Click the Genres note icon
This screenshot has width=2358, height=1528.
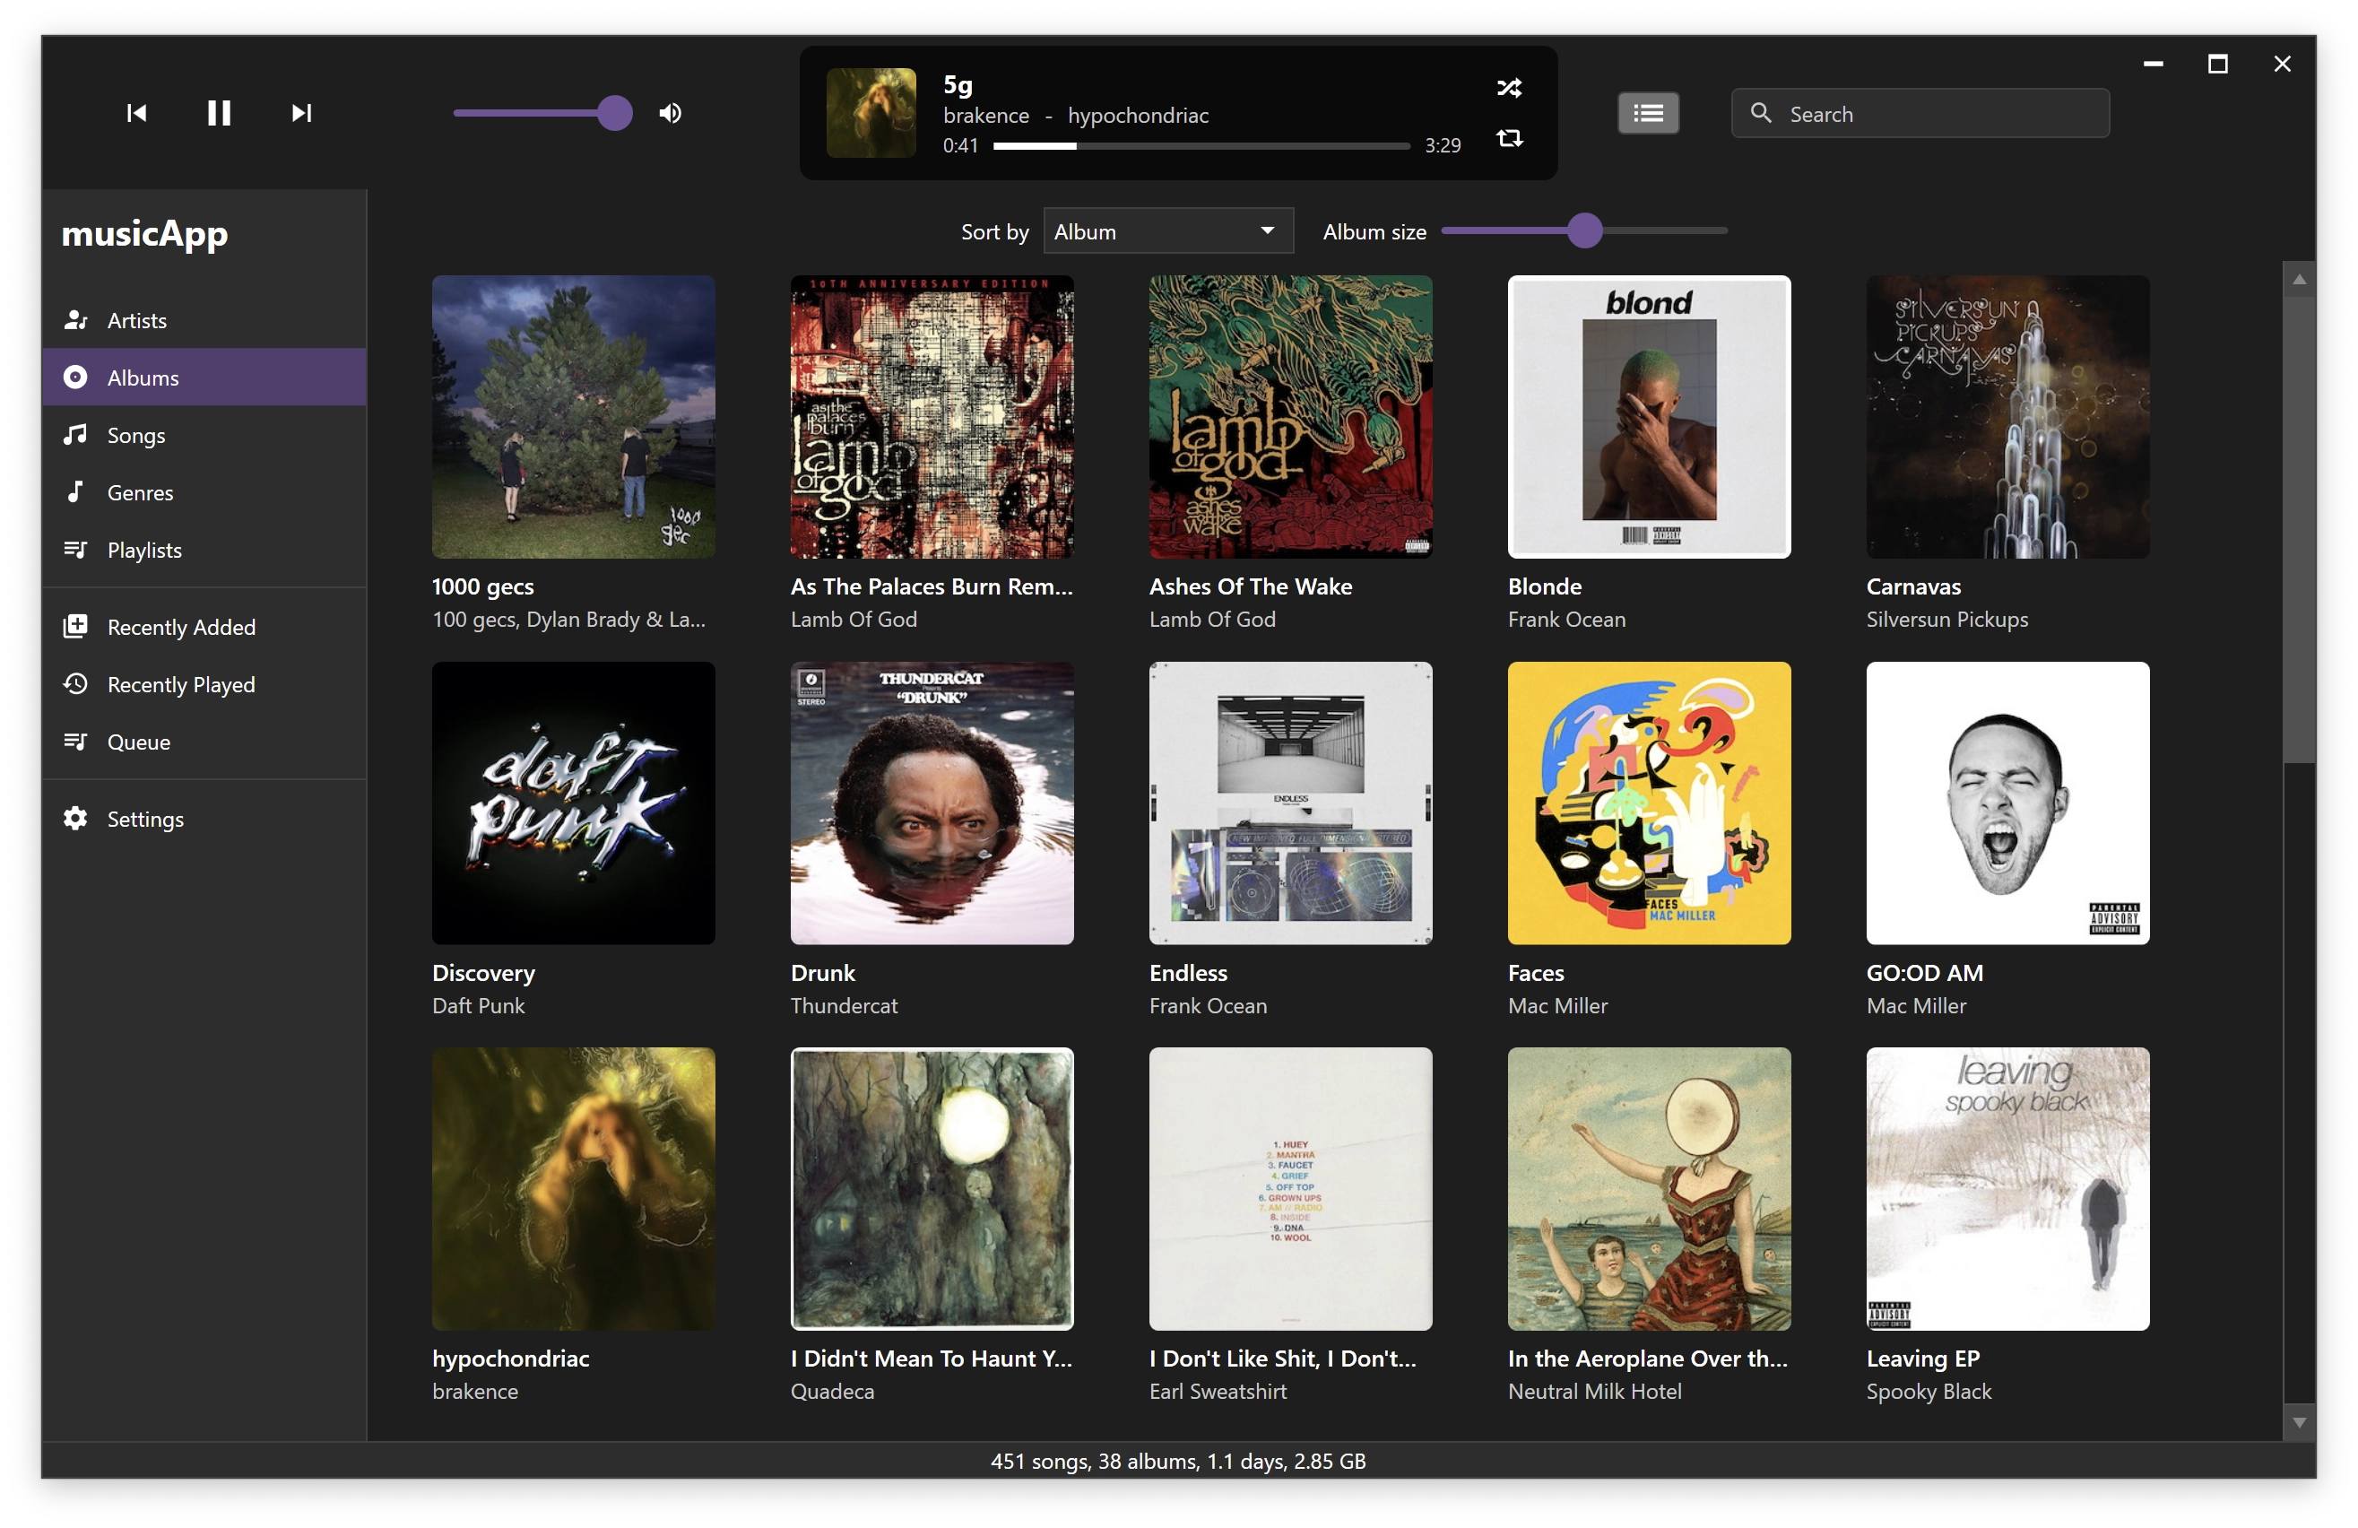pos(75,492)
